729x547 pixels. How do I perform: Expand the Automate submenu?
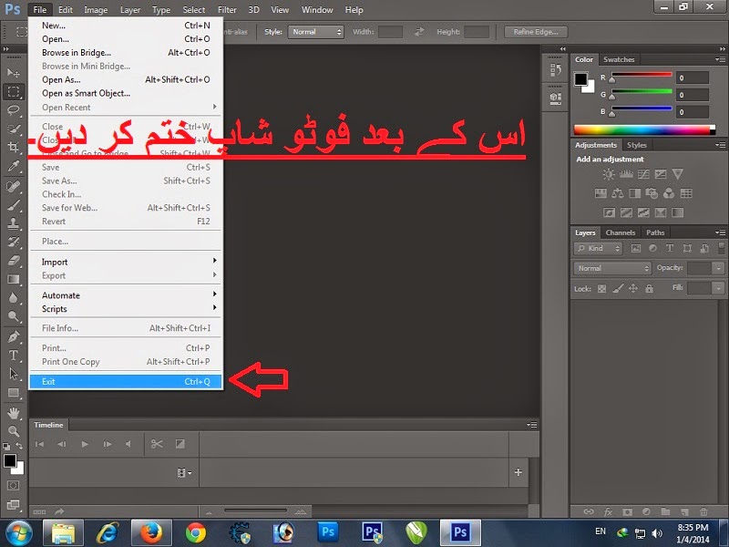[x=126, y=295]
